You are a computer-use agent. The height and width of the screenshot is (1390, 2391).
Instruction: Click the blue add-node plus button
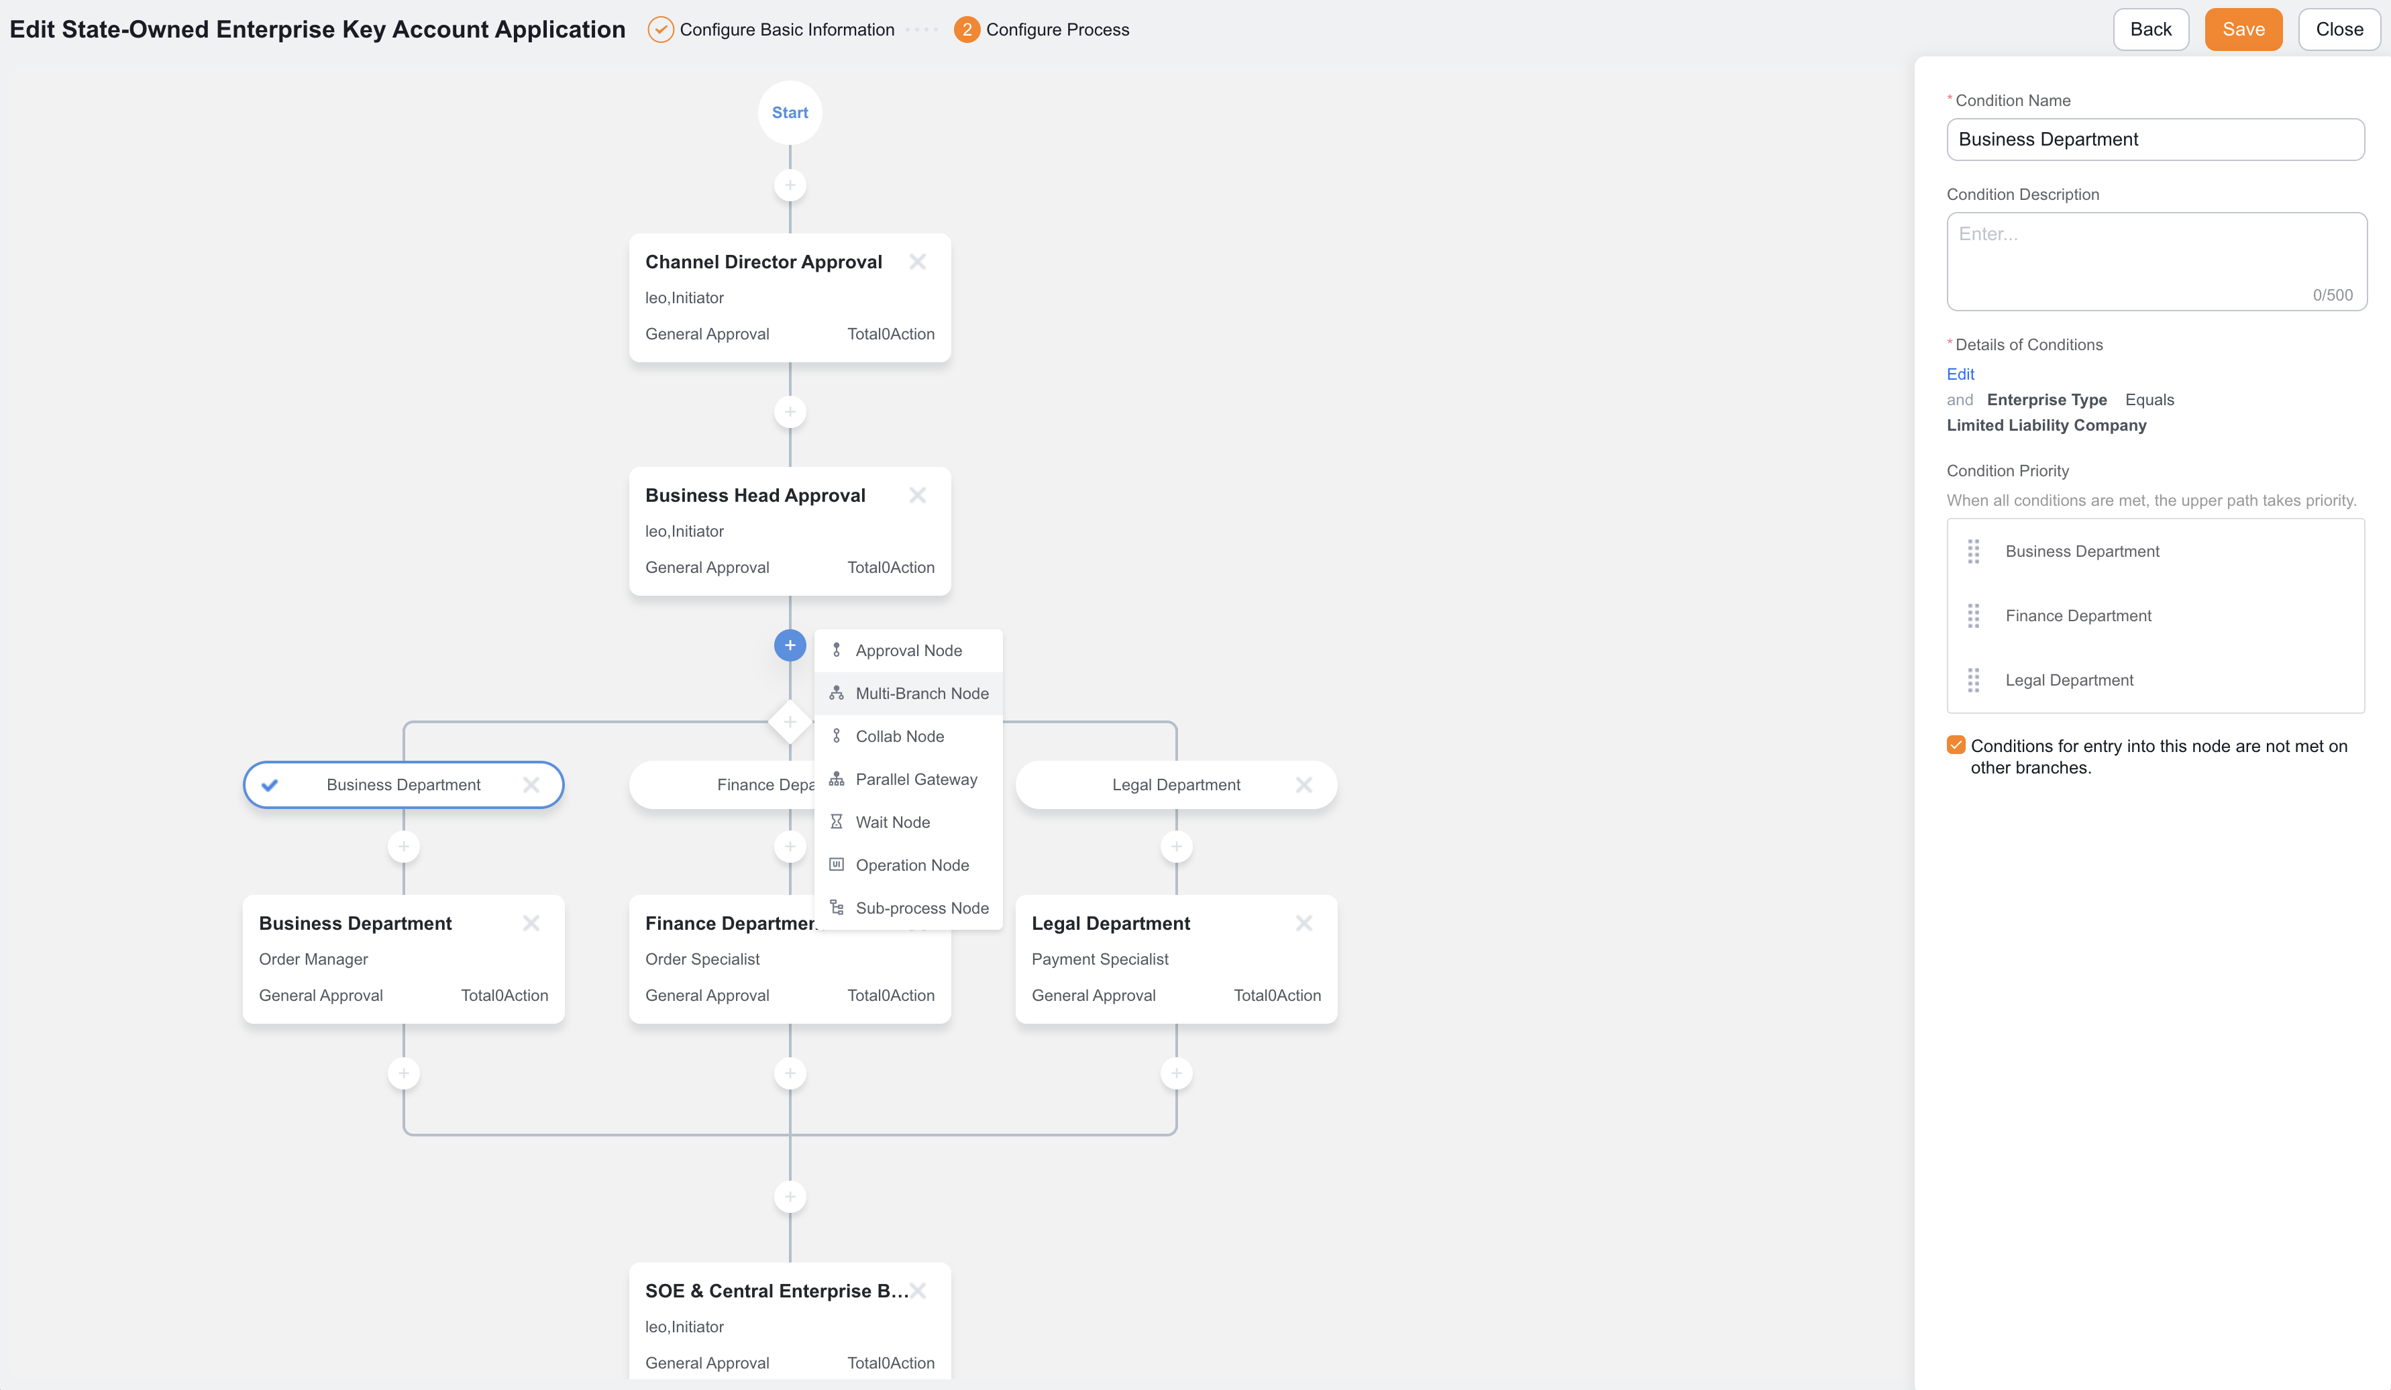click(790, 645)
